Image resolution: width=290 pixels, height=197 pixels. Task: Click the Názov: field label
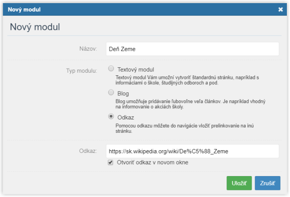[x=88, y=49]
